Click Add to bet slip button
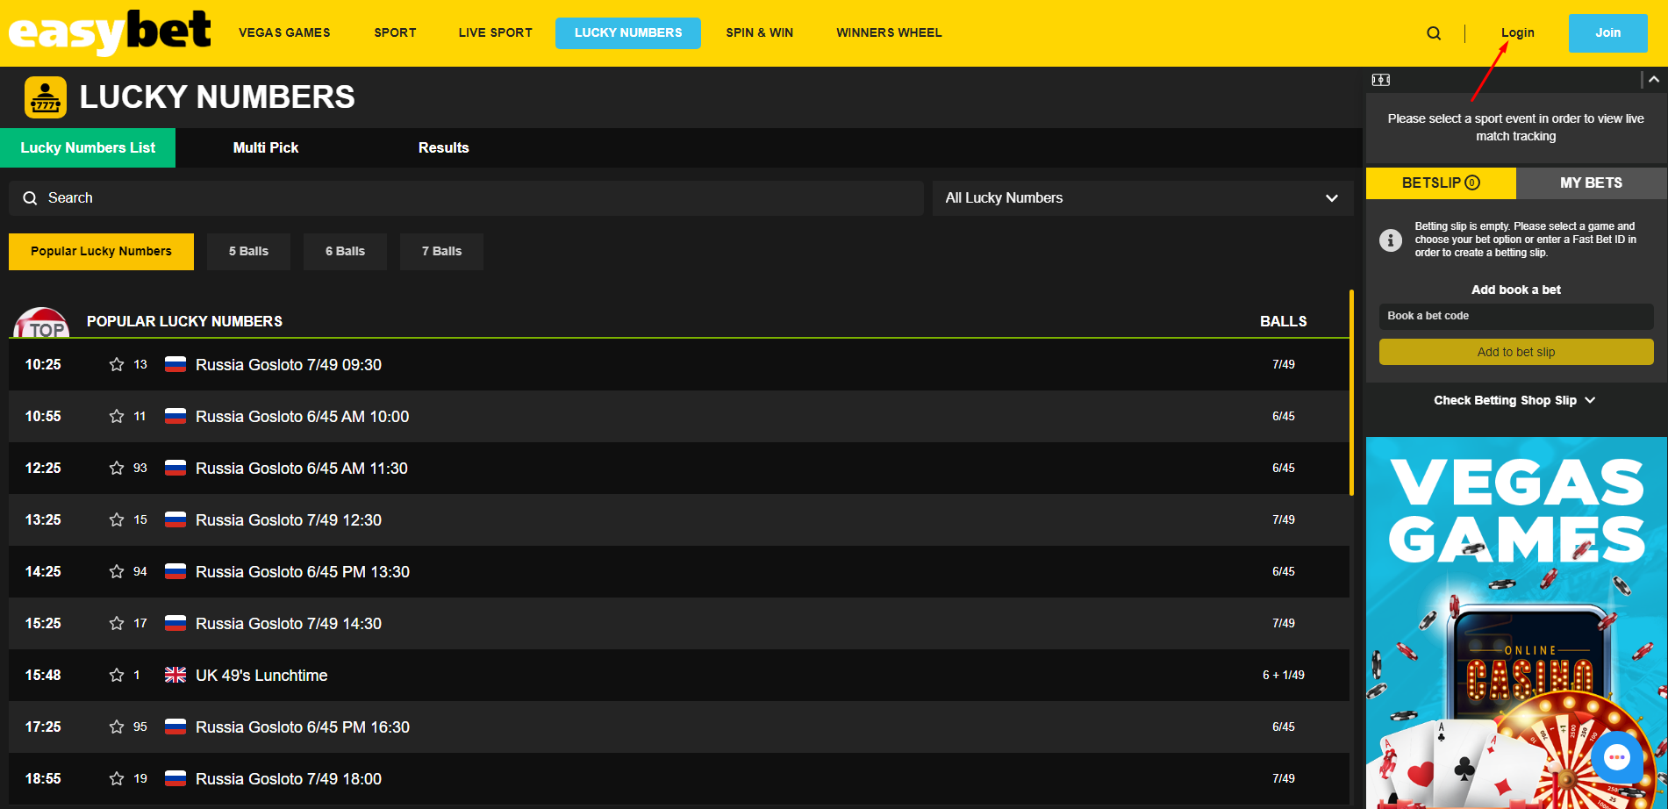This screenshot has width=1668, height=809. tap(1516, 352)
